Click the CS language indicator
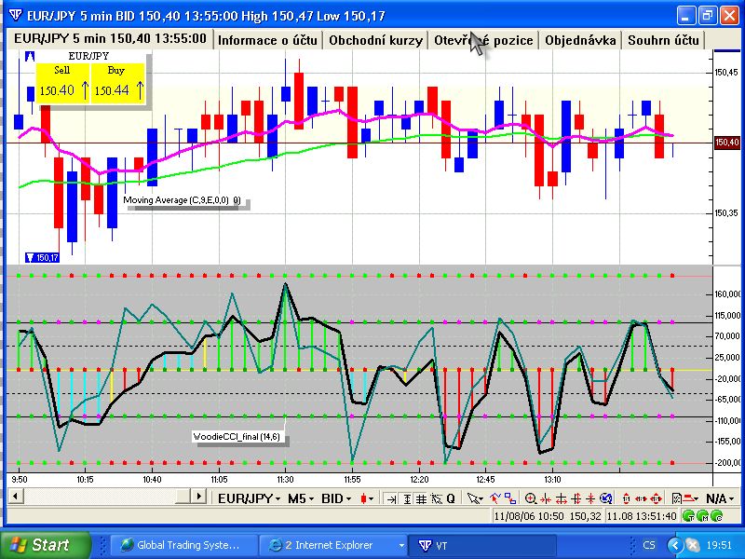The height and width of the screenshot is (559, 745). 648,545
